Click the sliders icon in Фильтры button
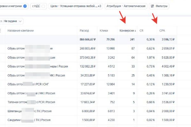 (152, 6)
